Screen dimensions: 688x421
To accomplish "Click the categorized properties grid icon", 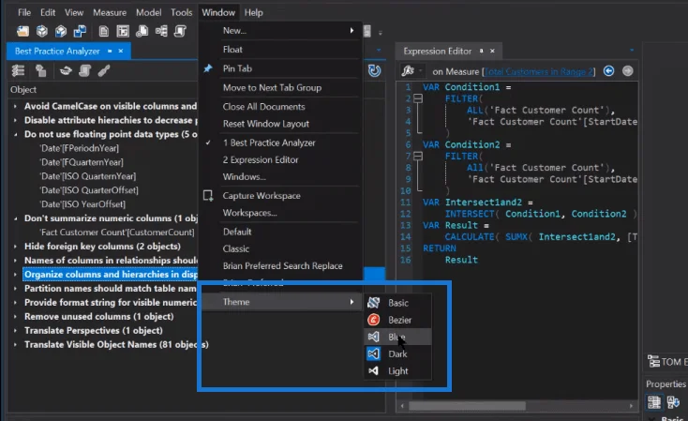I will [653, 401].
